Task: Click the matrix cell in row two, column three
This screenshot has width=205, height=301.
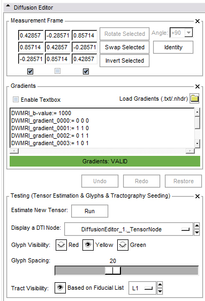Action: tap(85, 47)
